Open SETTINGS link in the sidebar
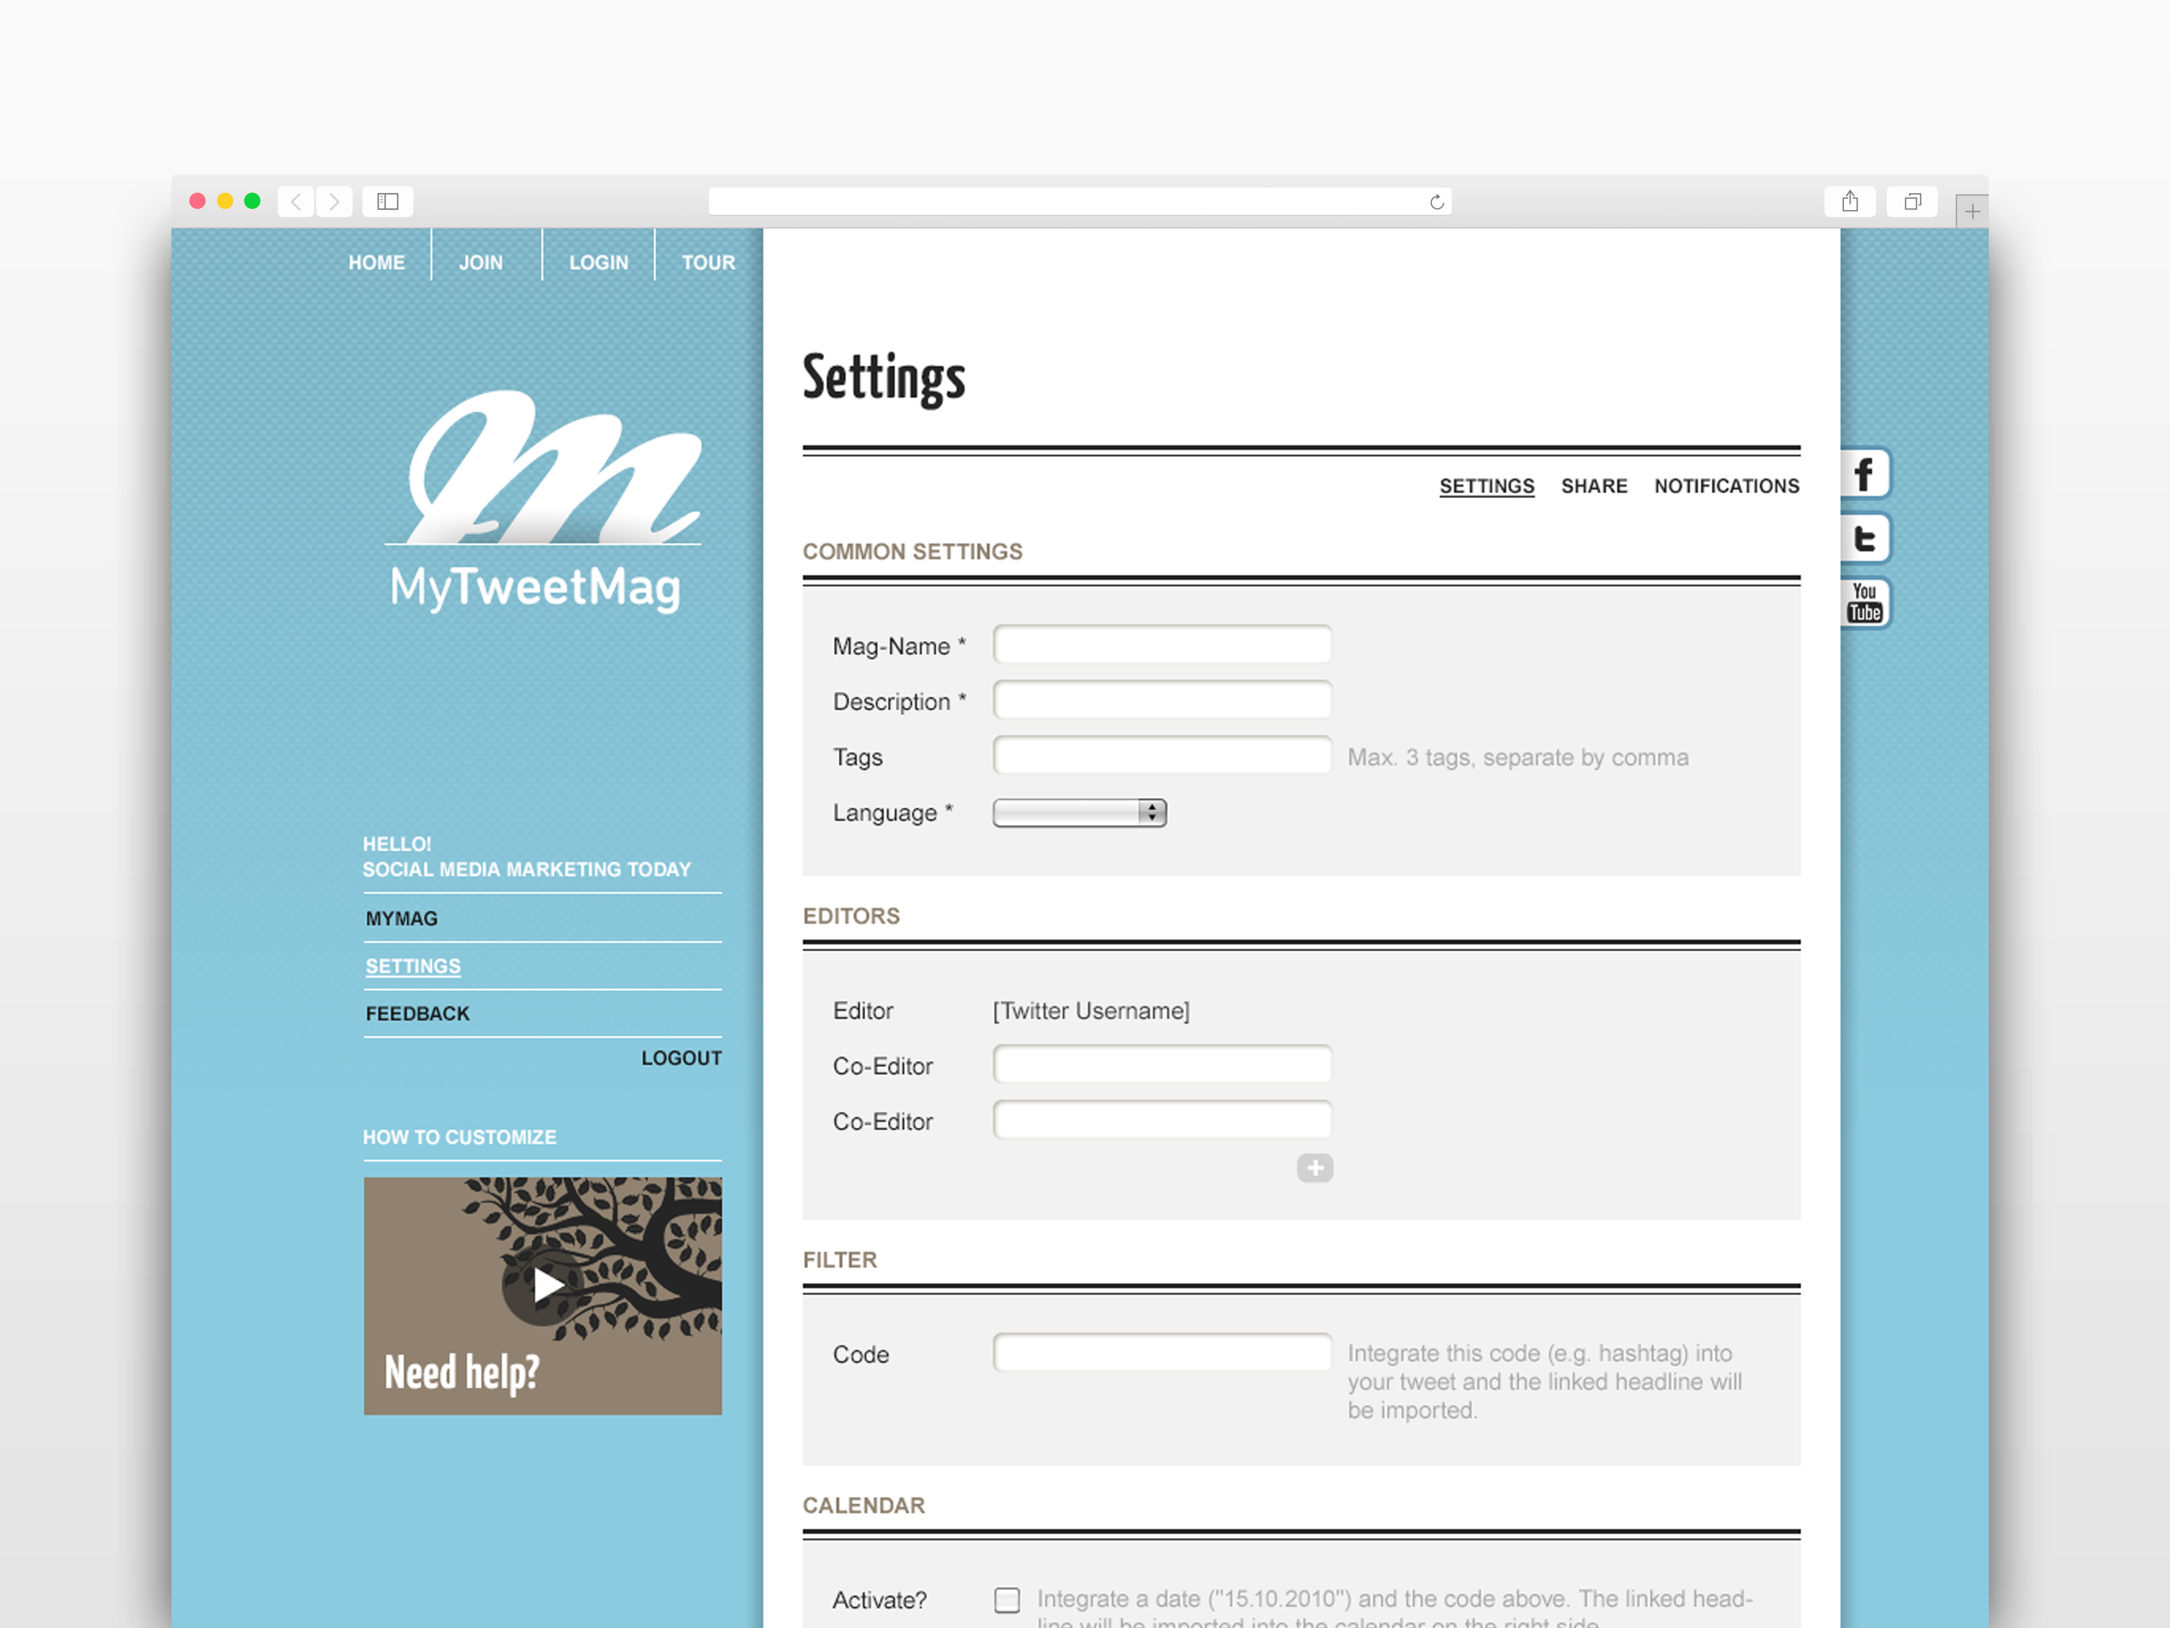The height and width of the screenshot is (1628, 2170). 413,965
